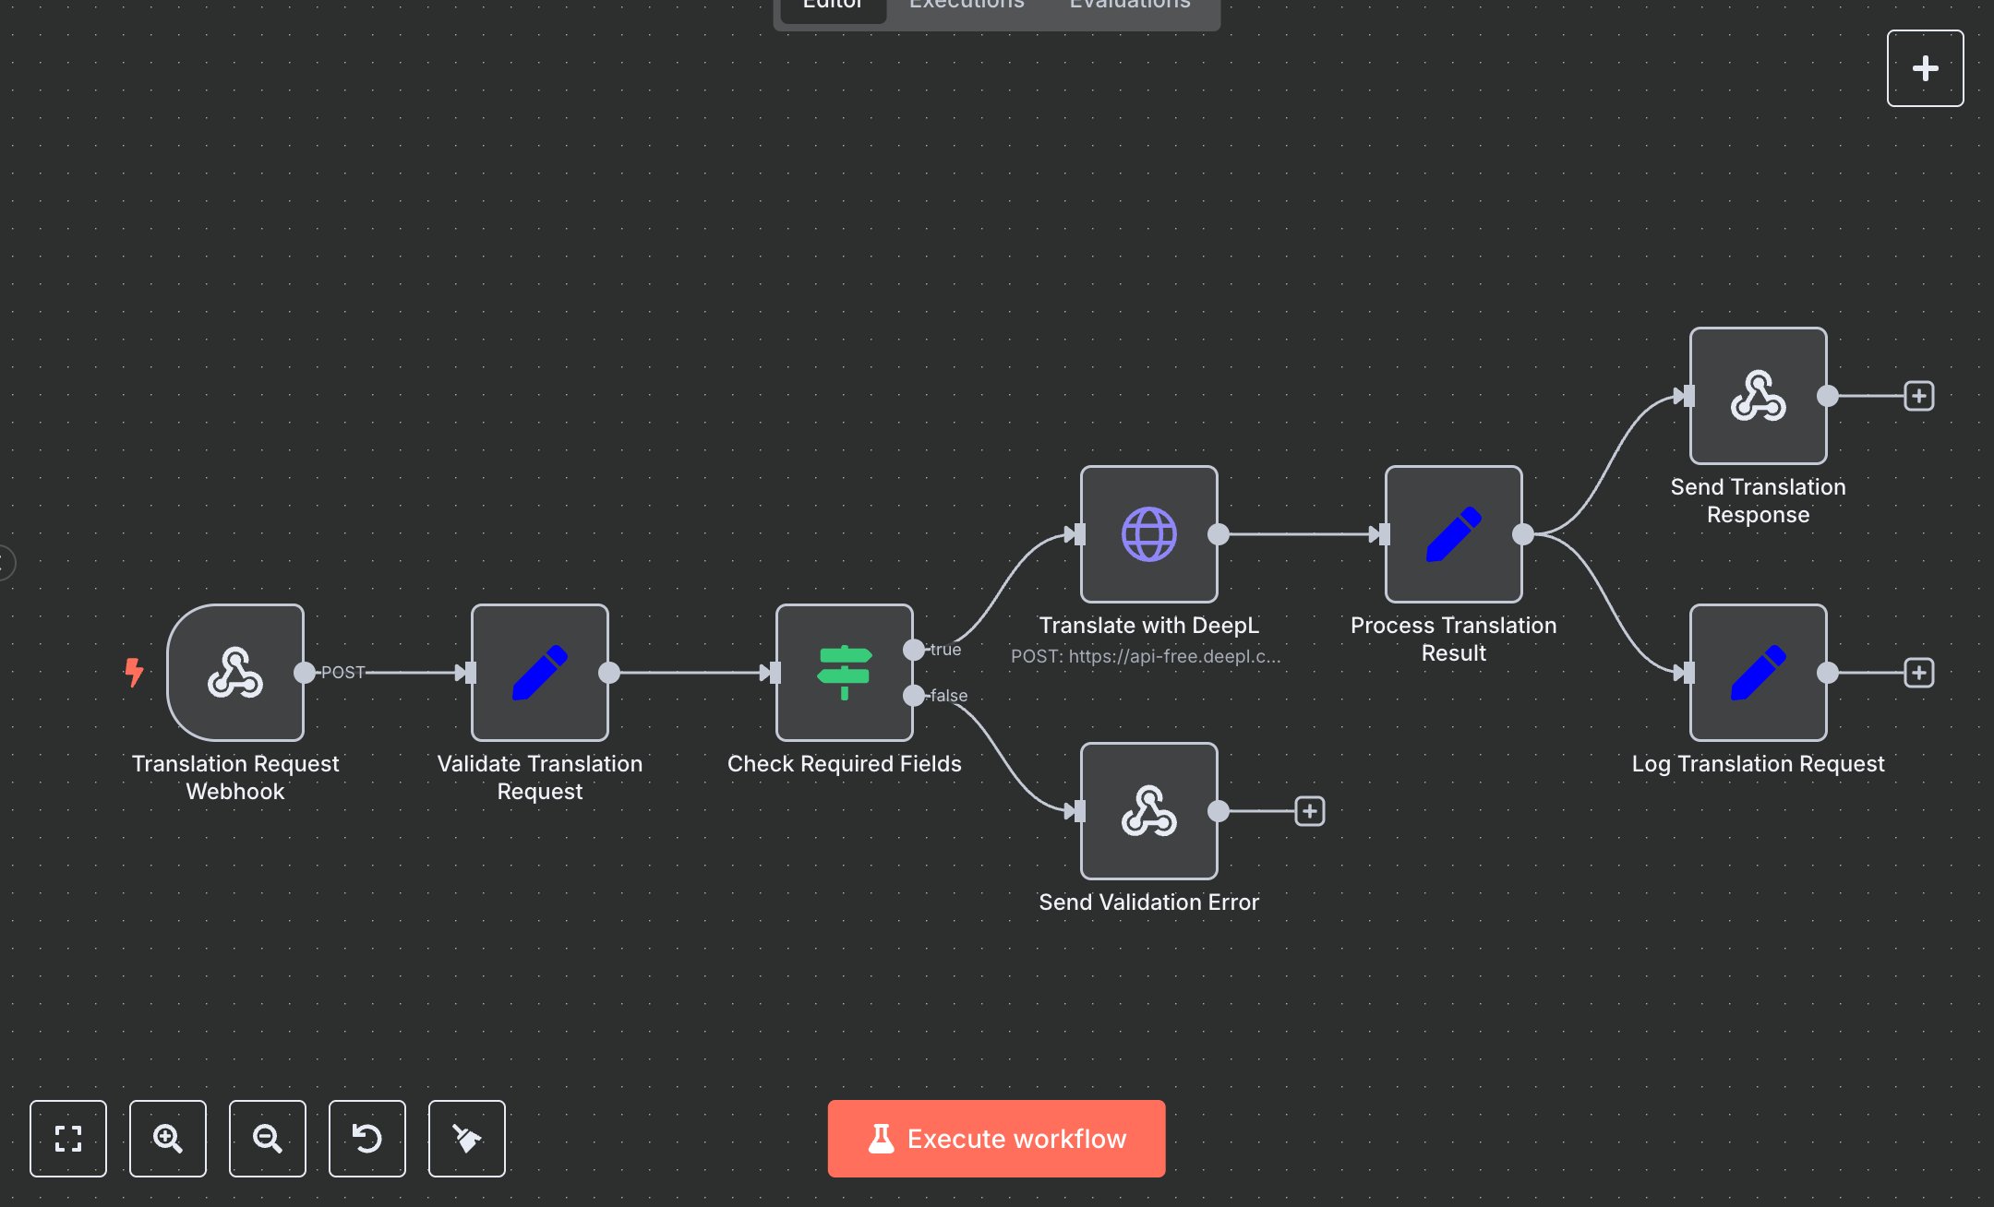Click the false output connector on Check Required Fields
1994x1207 pixels.
click(914, 695)
